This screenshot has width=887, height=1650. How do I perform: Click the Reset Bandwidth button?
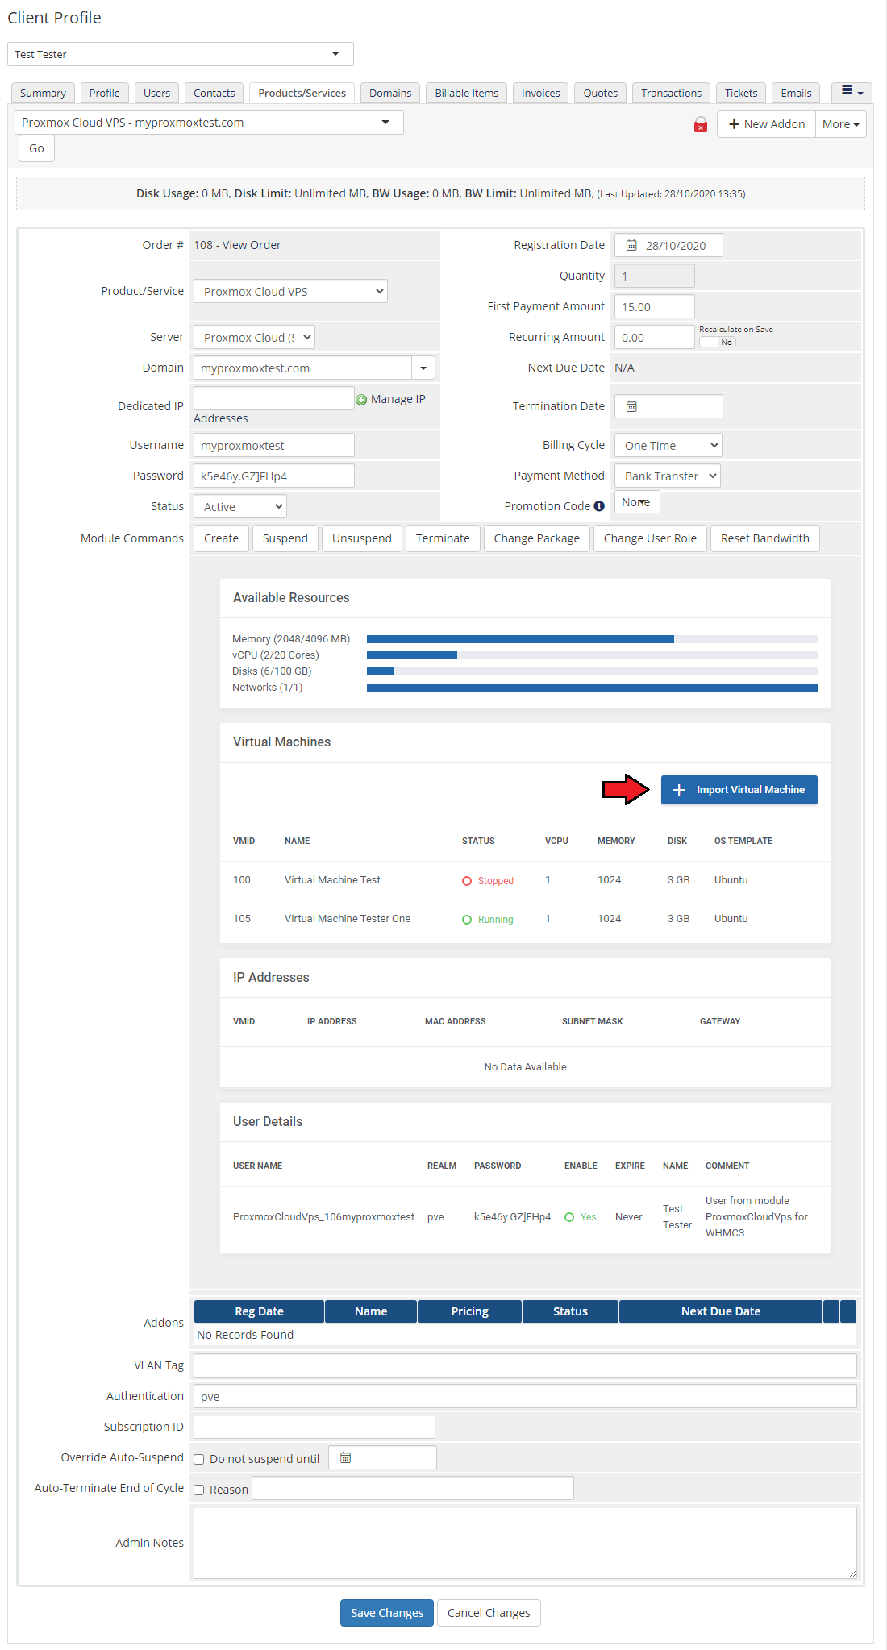(x=765, y=538)
